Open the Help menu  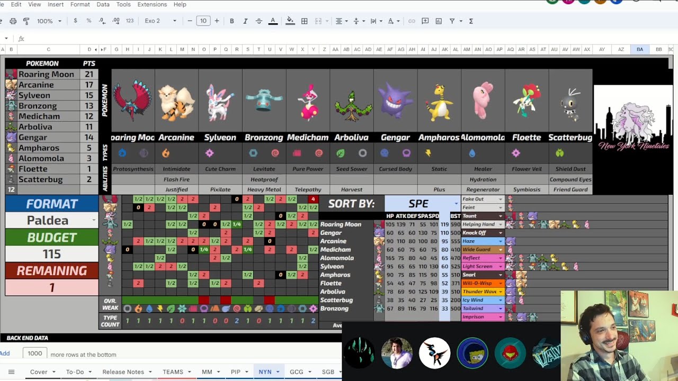pos(180,4)
